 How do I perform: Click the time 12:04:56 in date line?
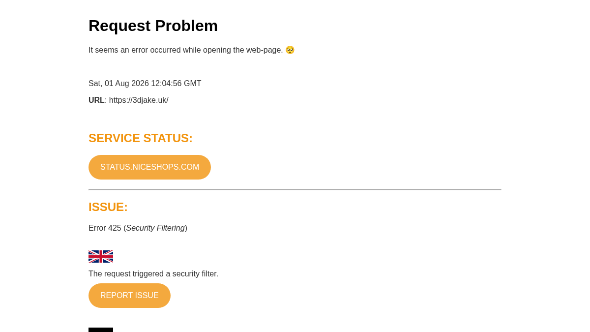click(x=166, y=84)
